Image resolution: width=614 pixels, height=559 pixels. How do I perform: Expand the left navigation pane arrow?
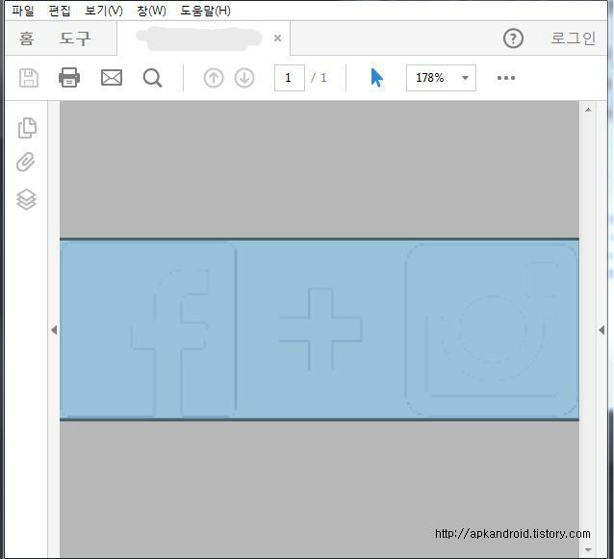pyautogui.click(x=54, y=330)
